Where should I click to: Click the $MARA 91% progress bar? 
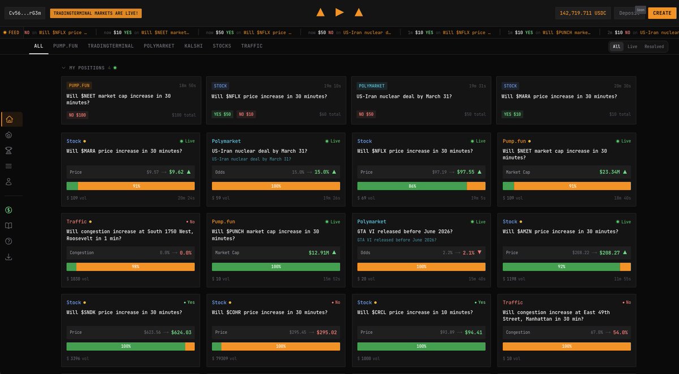pos(131,186)
